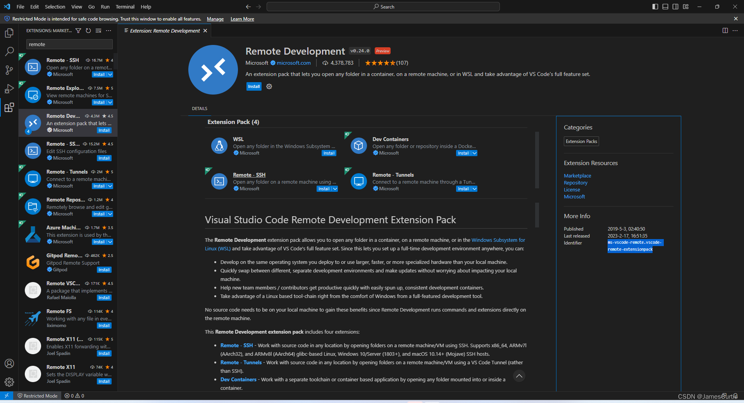The height and width of the screenshot is (403, 744).
Task: Install the Remote X11 extension by Joel Spadin
Action: (x=104, y=381)
